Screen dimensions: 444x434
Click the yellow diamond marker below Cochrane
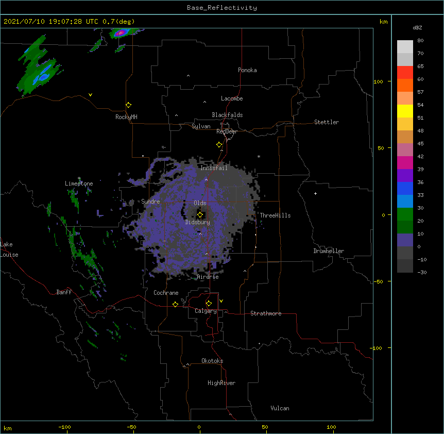tap(175, 304)
